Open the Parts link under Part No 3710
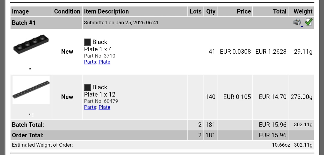This screenshot has height=155, width=324. point(90,62)
